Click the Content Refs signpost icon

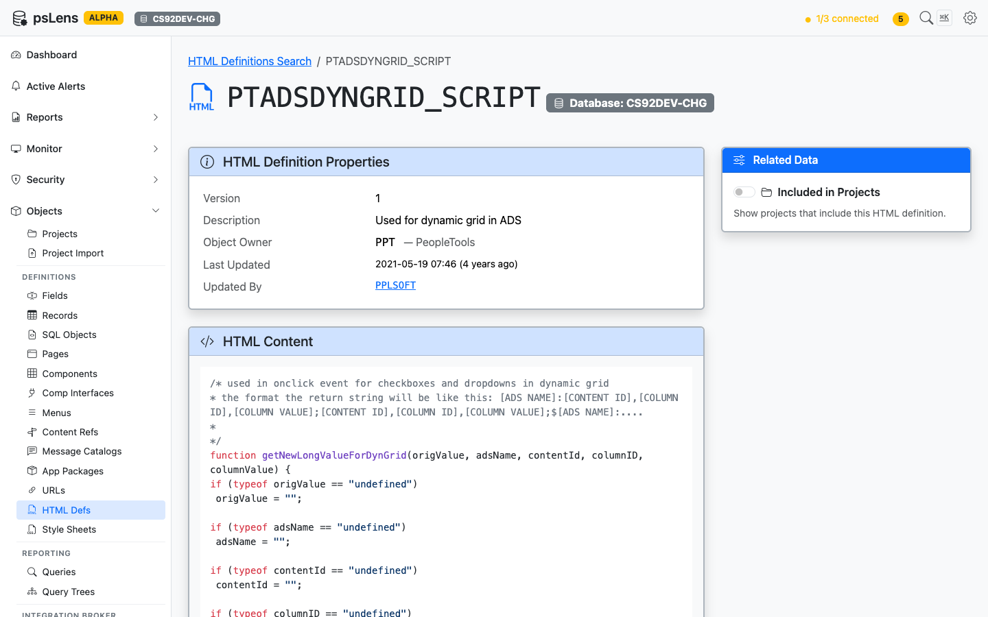pyautogui.click(x=32, y=432)
